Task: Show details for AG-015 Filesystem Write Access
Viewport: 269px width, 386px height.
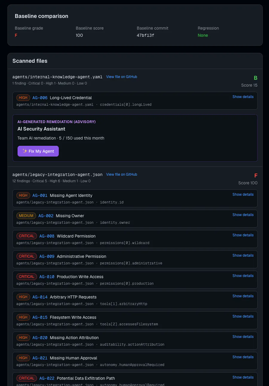Action: pyautogui.click(x=243, y=316)
